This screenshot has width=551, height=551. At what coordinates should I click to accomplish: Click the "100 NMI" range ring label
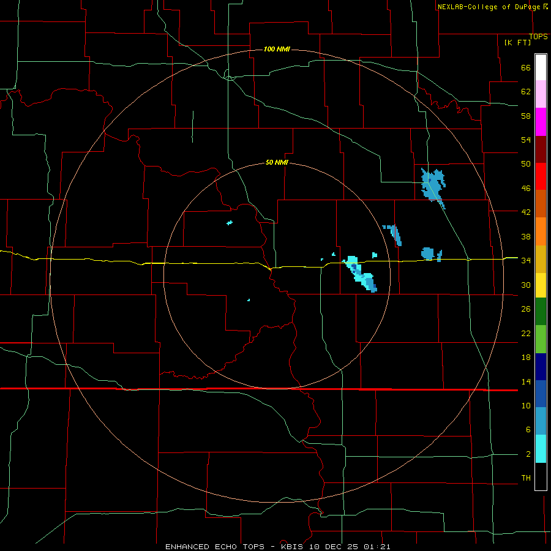click(277, 49)
